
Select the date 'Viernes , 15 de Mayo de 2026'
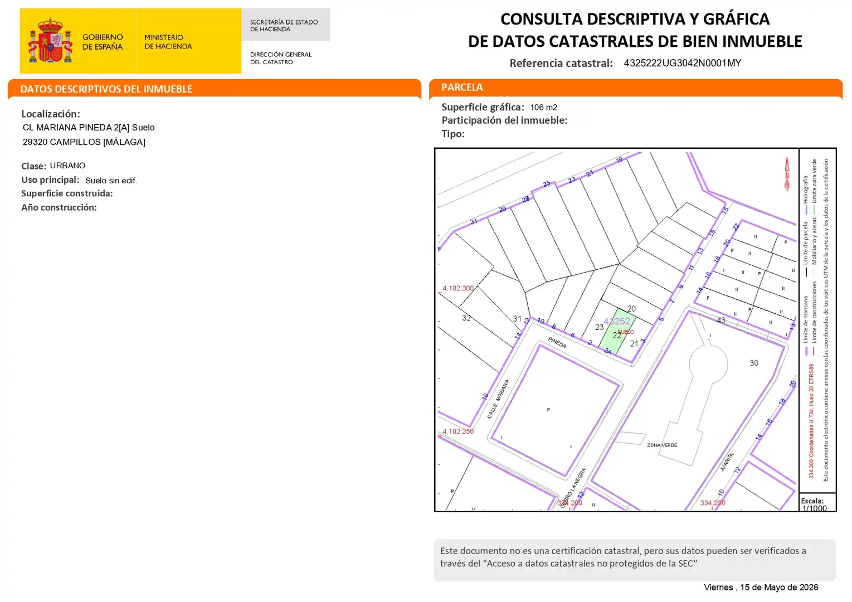pos(761,588)
